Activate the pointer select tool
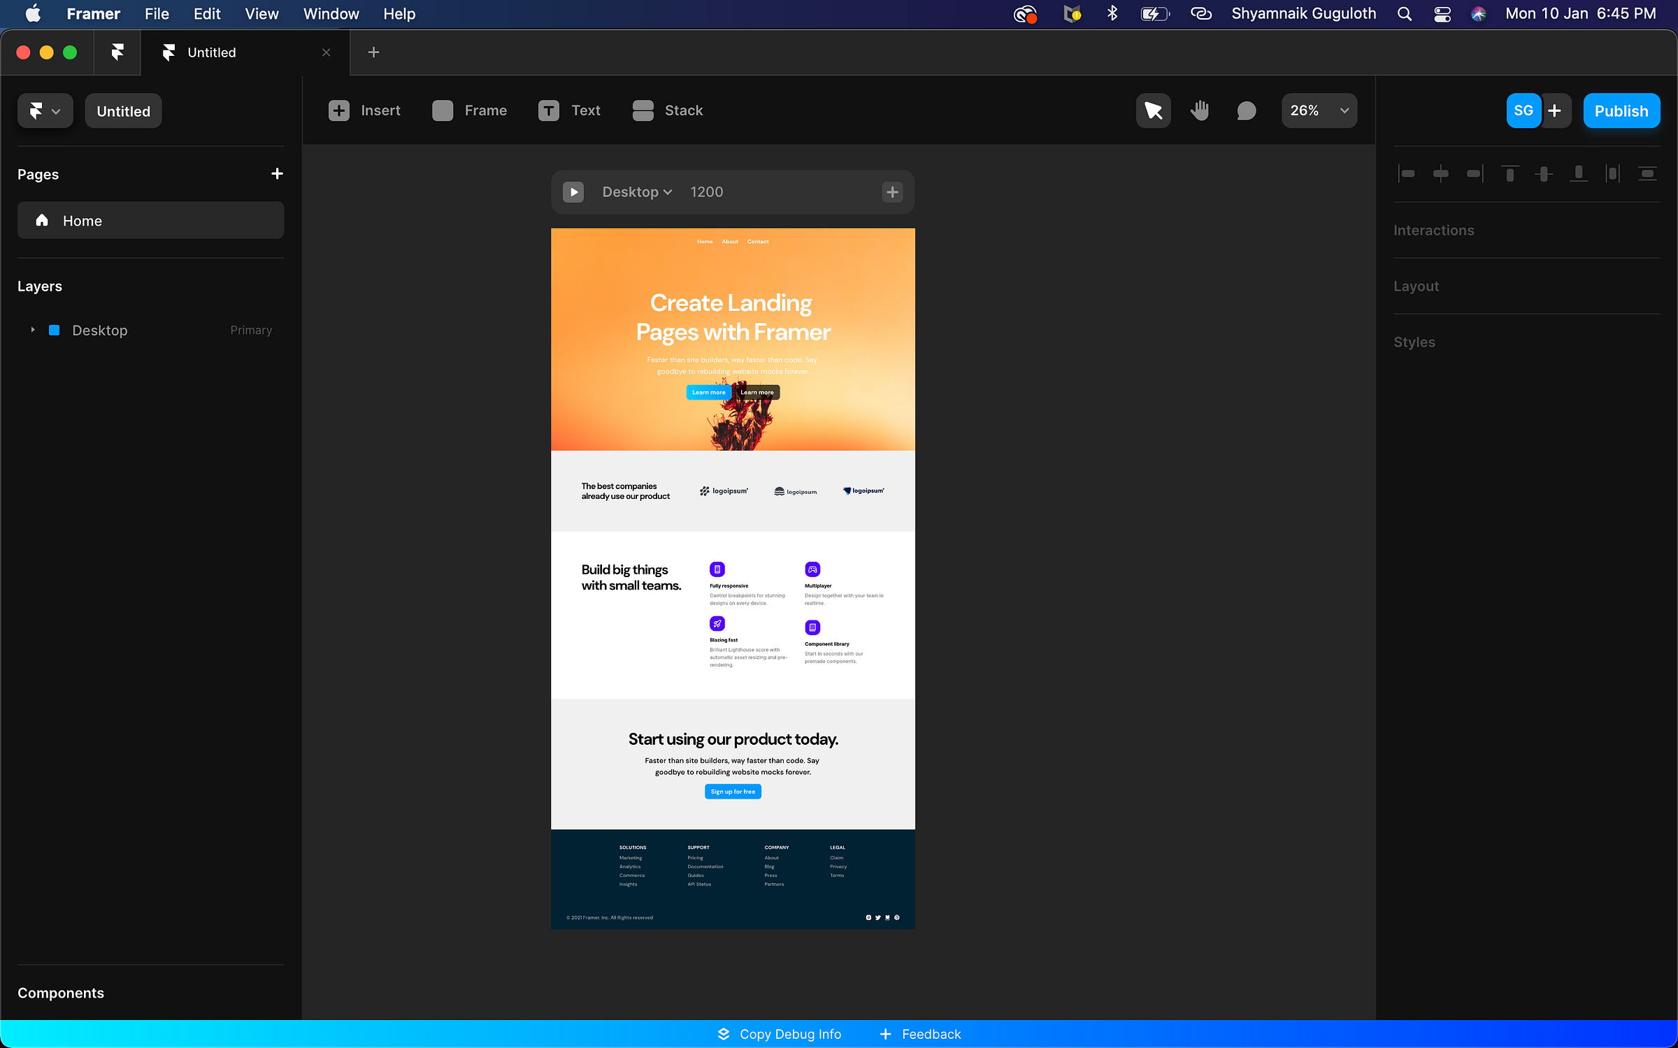The image size is (1678, 1048). tap(1153, 110)
